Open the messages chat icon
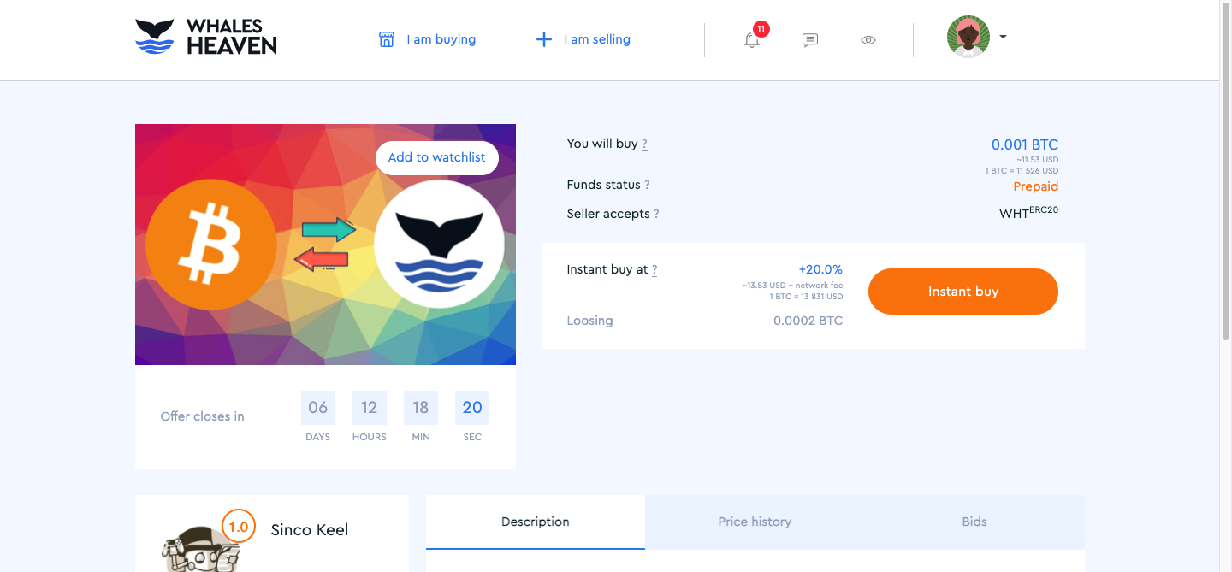Screen dimensions: 1232x572 (810, 39)
